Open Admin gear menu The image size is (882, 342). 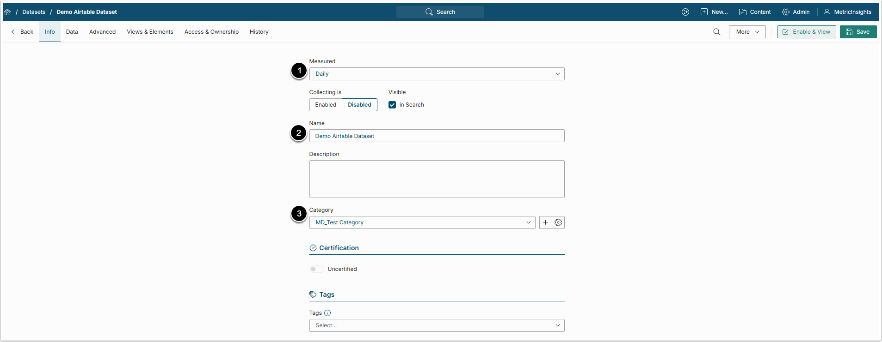coord(796,12)
